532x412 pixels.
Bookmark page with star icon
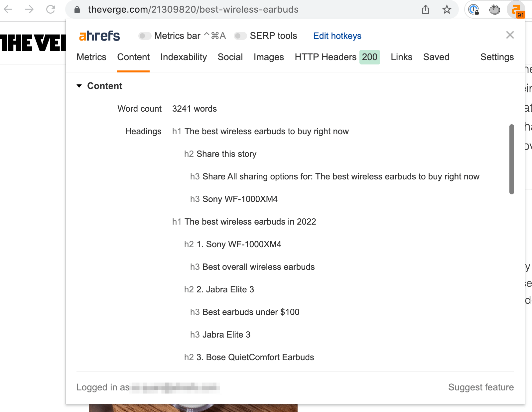(447, 9)
